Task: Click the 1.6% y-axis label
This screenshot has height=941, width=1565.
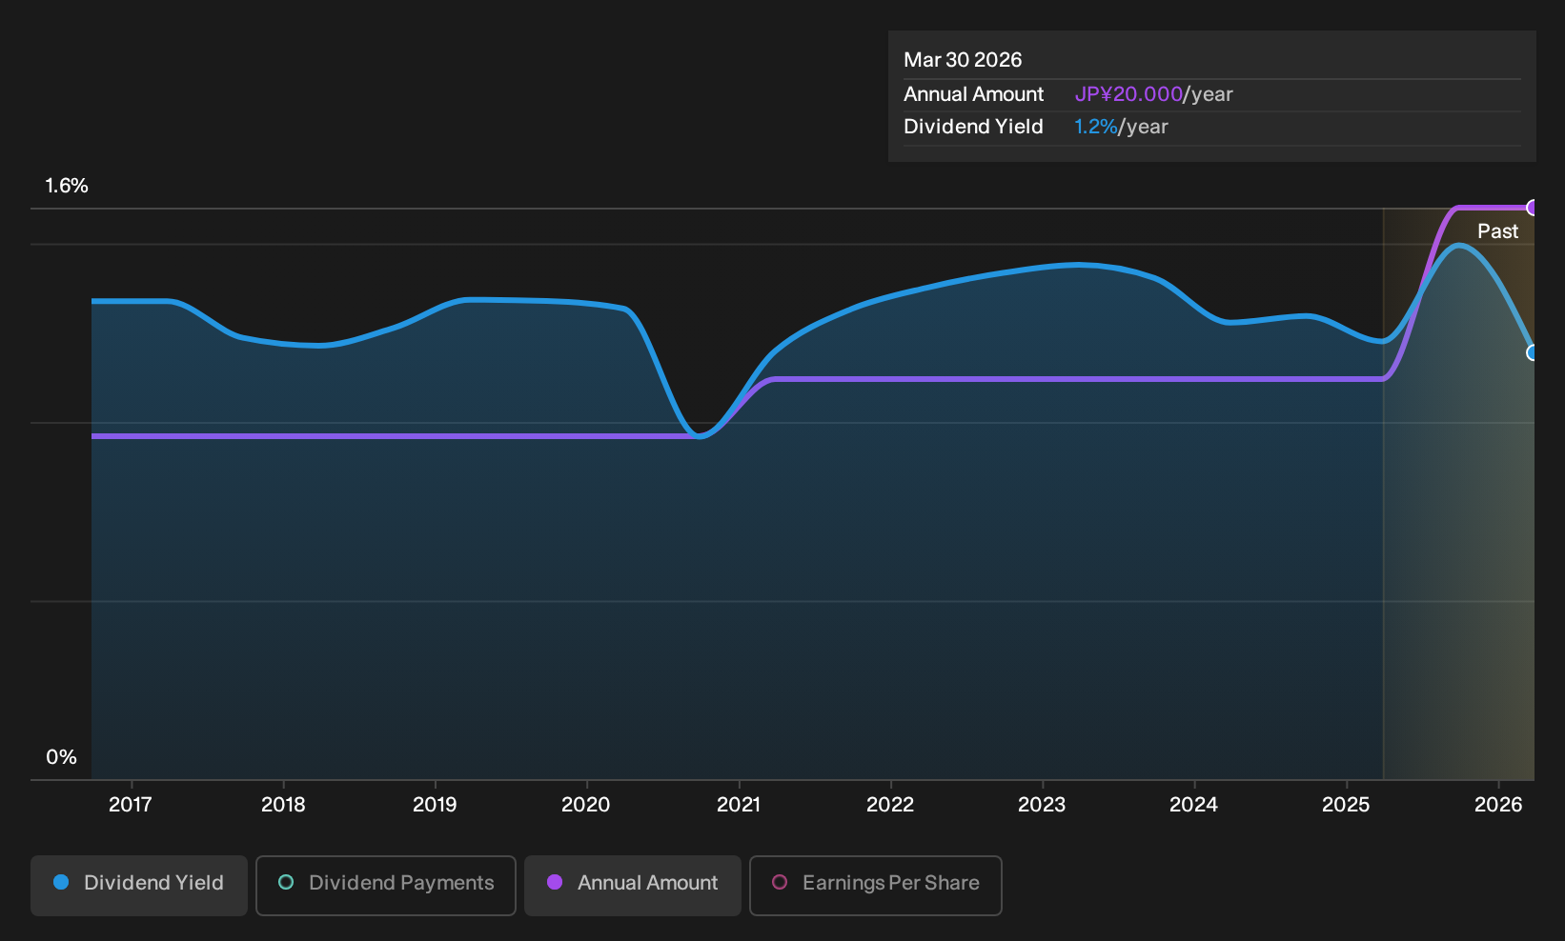Action: [67, 186]
